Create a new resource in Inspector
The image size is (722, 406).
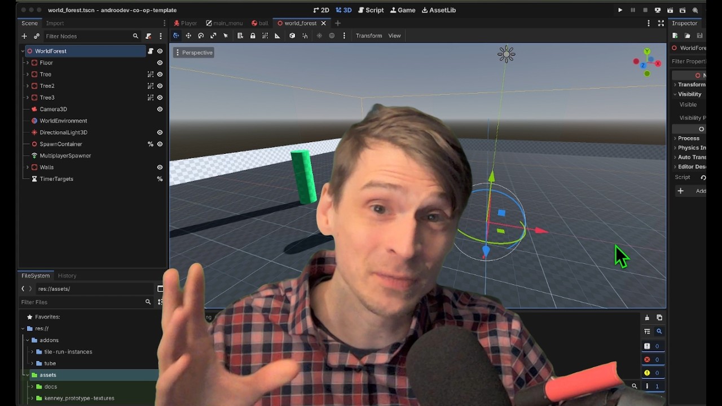675,36
